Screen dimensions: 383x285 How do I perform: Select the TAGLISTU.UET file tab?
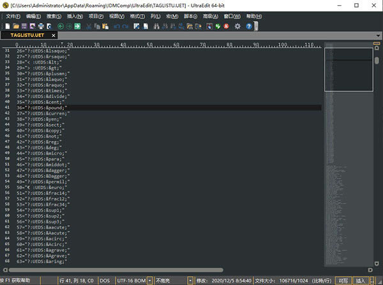click(27, 36)
